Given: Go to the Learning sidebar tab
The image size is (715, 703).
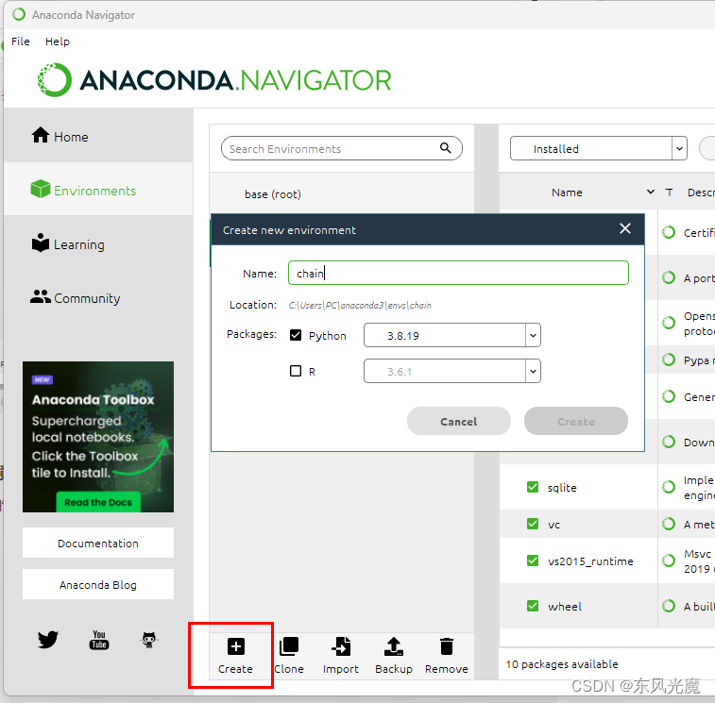Looking at the screenshot, I should coord(98,243).
